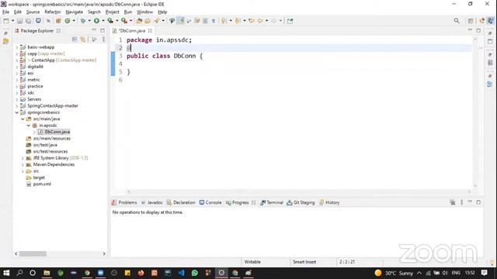This screenshot has height=279, width=497.
Task: Maximize the editor area
Action: point(478,30)
